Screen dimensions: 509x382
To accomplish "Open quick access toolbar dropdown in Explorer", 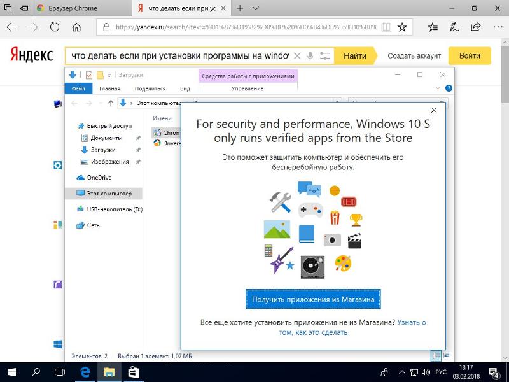I will point(109,75).
